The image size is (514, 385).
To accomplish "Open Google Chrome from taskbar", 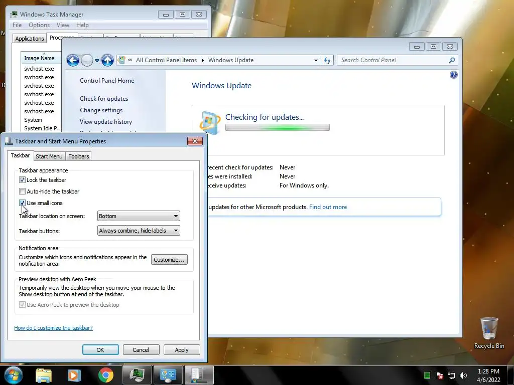I will [x=105, y=375].
